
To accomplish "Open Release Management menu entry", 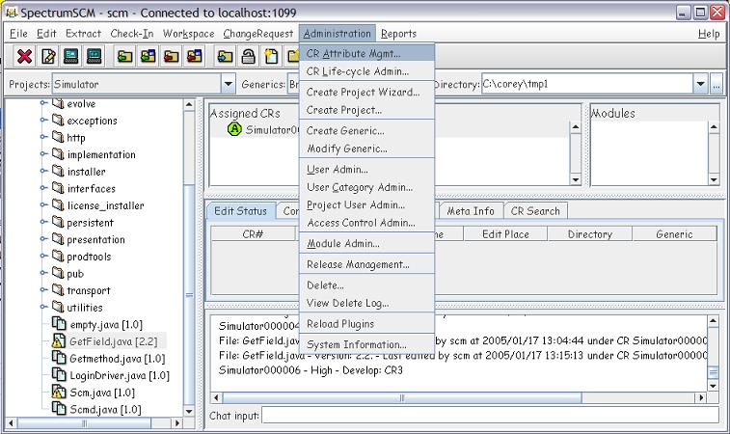I will coord(366,264).
